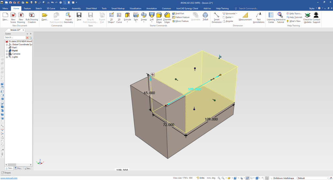The image size is (333, 180).
Task: Open the Horizontal dimension dropdown
Action: (237, 14)
